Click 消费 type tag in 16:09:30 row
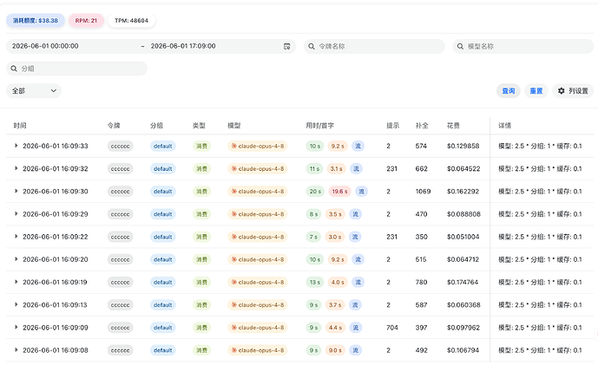The image size is (598, 365). (x=201, y=192)
